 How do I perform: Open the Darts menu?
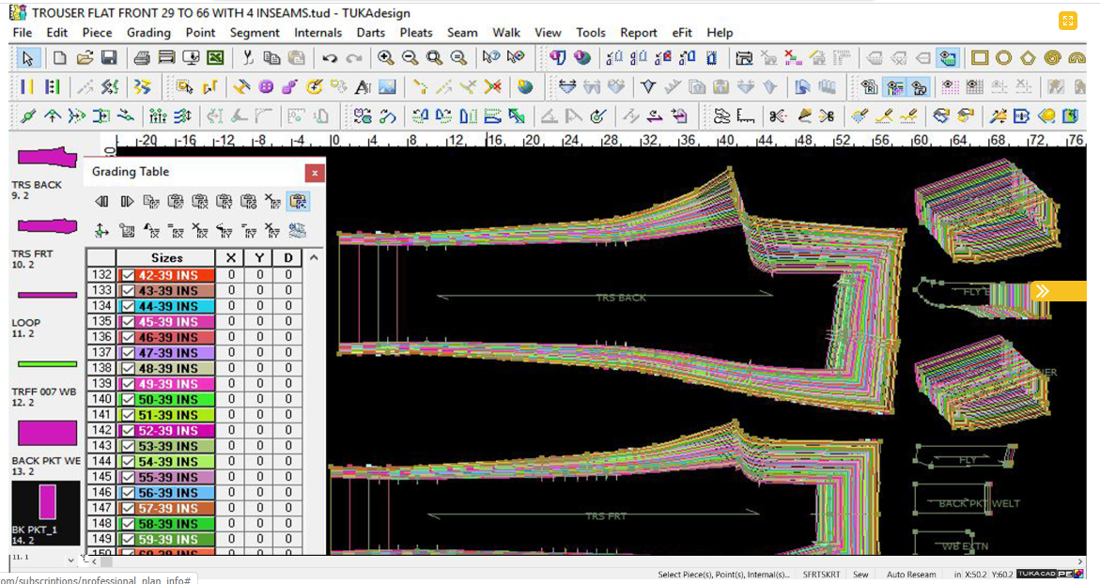[370, 32]
